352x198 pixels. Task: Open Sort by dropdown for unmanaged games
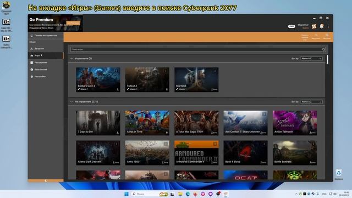[x=312, y=102]
